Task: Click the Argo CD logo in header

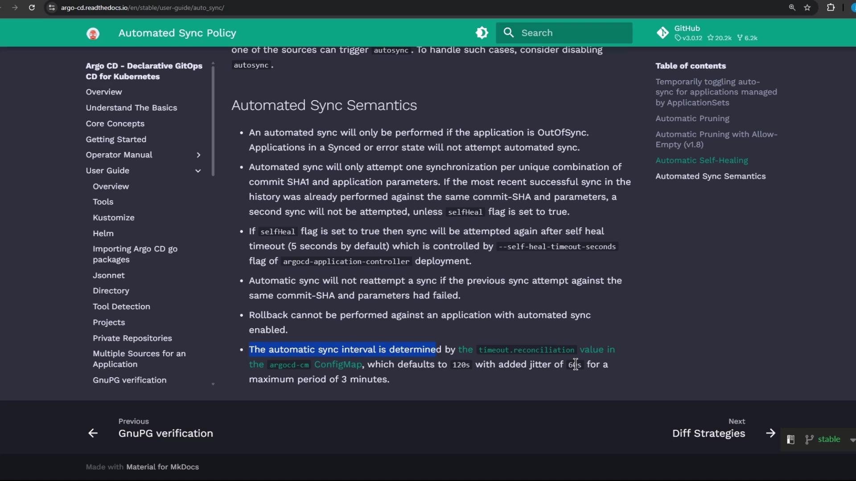Action: 93,33
